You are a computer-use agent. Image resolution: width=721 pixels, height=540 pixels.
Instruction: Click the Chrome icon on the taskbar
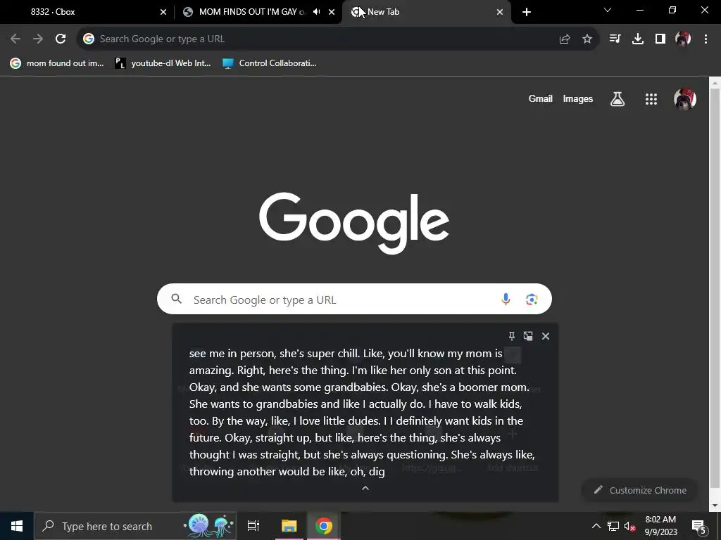pos(324,526)
